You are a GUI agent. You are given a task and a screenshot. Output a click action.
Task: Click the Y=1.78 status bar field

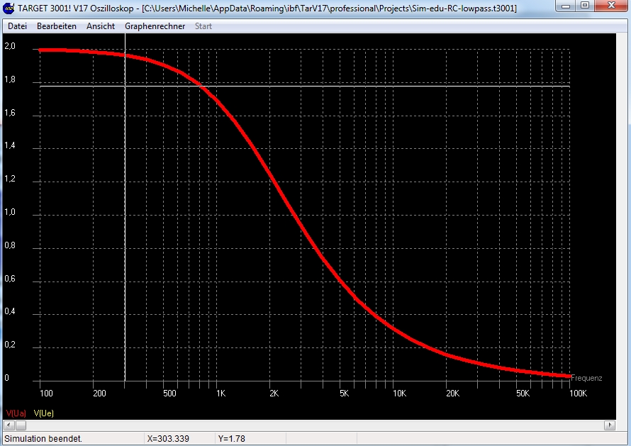(x=233, y=439)
